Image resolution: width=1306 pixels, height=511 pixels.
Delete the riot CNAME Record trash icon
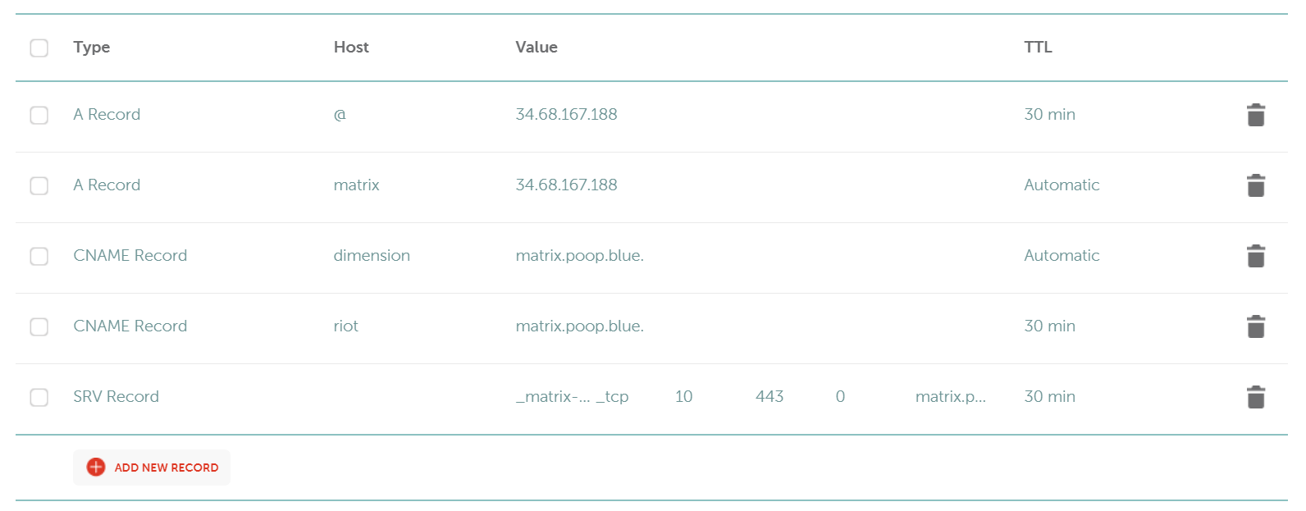(x=1255, y=326)
